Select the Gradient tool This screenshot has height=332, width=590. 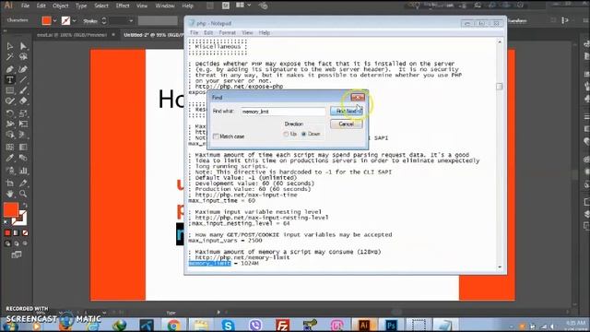pyautogui.click(x=23, y=147)
